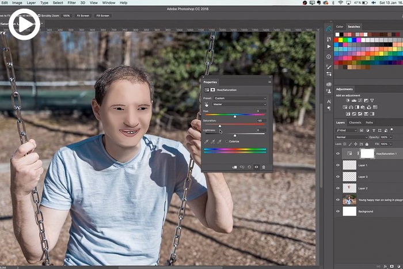Select the on-image targeted adjustment tool

(206, 104)
